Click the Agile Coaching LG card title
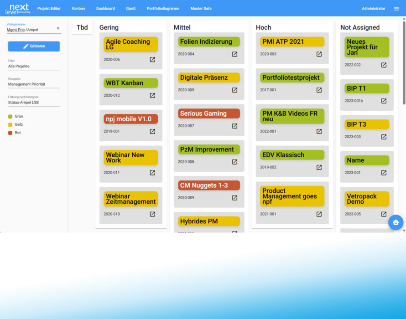This screenshot has height=319, width=406. [x=131, y=44]
